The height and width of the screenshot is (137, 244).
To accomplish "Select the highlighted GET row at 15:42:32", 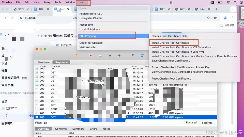I will coord(125,117).
